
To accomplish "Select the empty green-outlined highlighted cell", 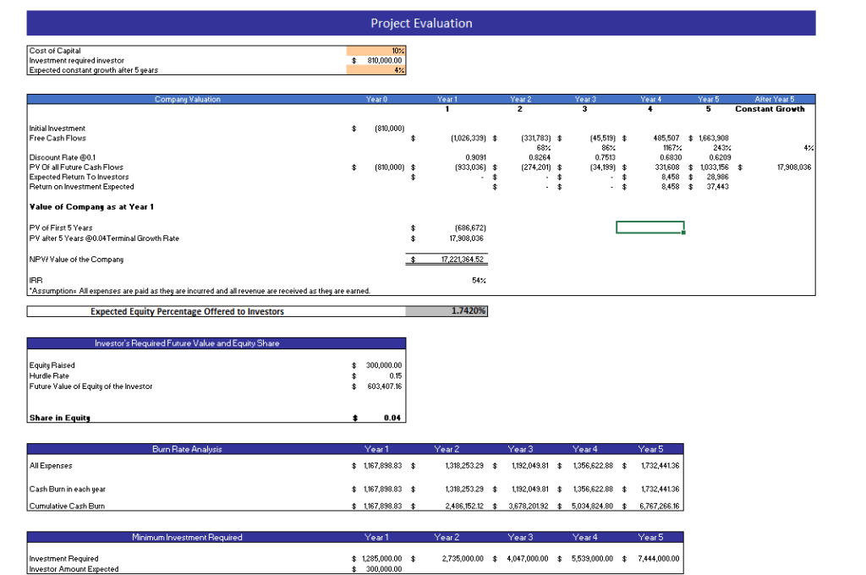I will (x=651, y=227).
